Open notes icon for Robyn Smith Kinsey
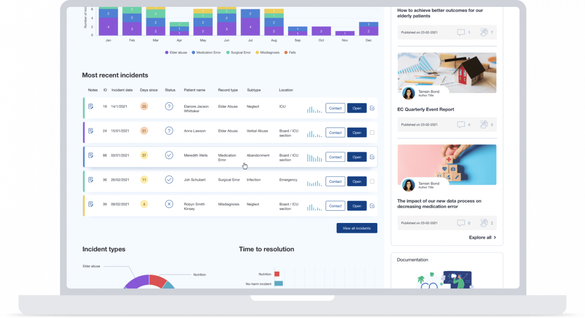 91,204
